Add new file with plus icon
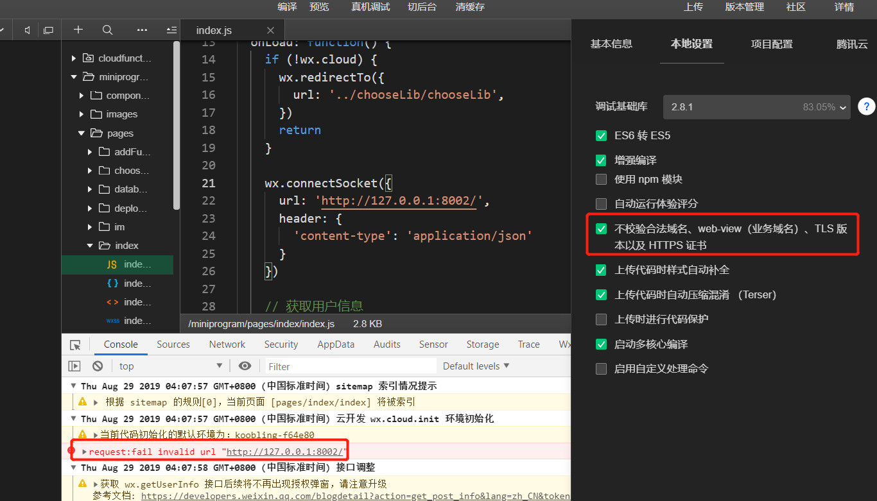 pos(78,30)
